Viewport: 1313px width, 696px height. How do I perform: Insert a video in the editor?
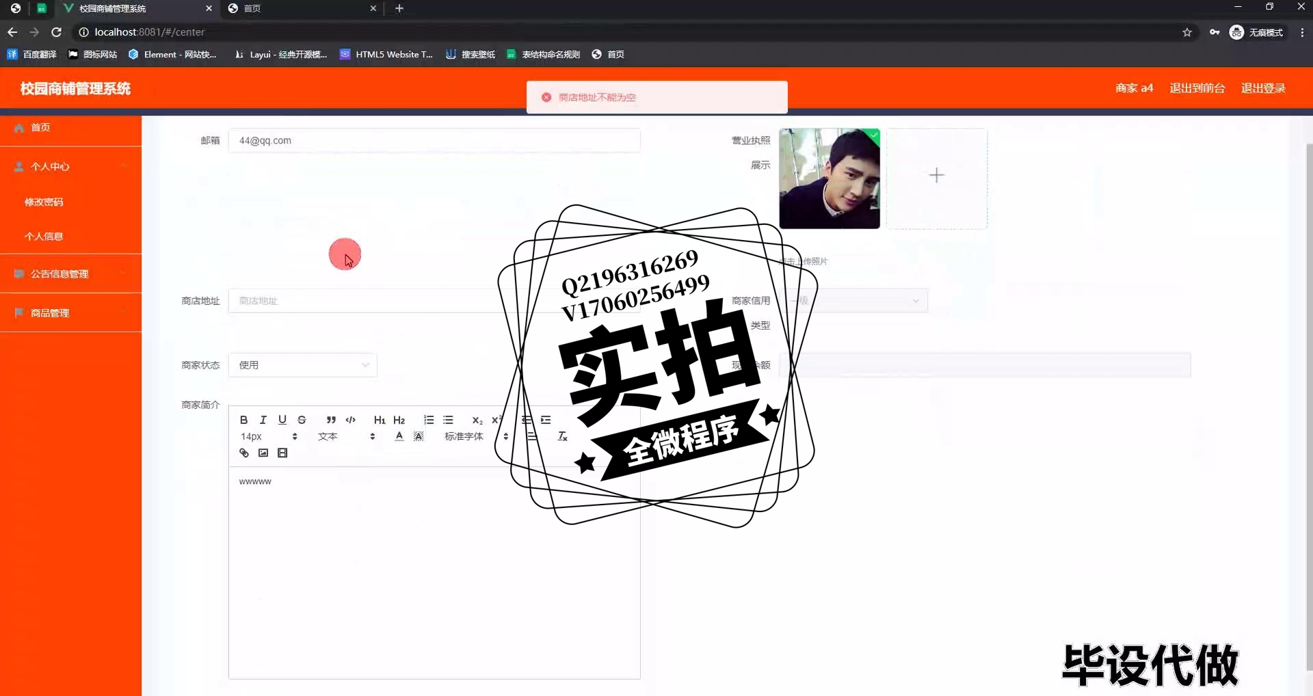282,453
